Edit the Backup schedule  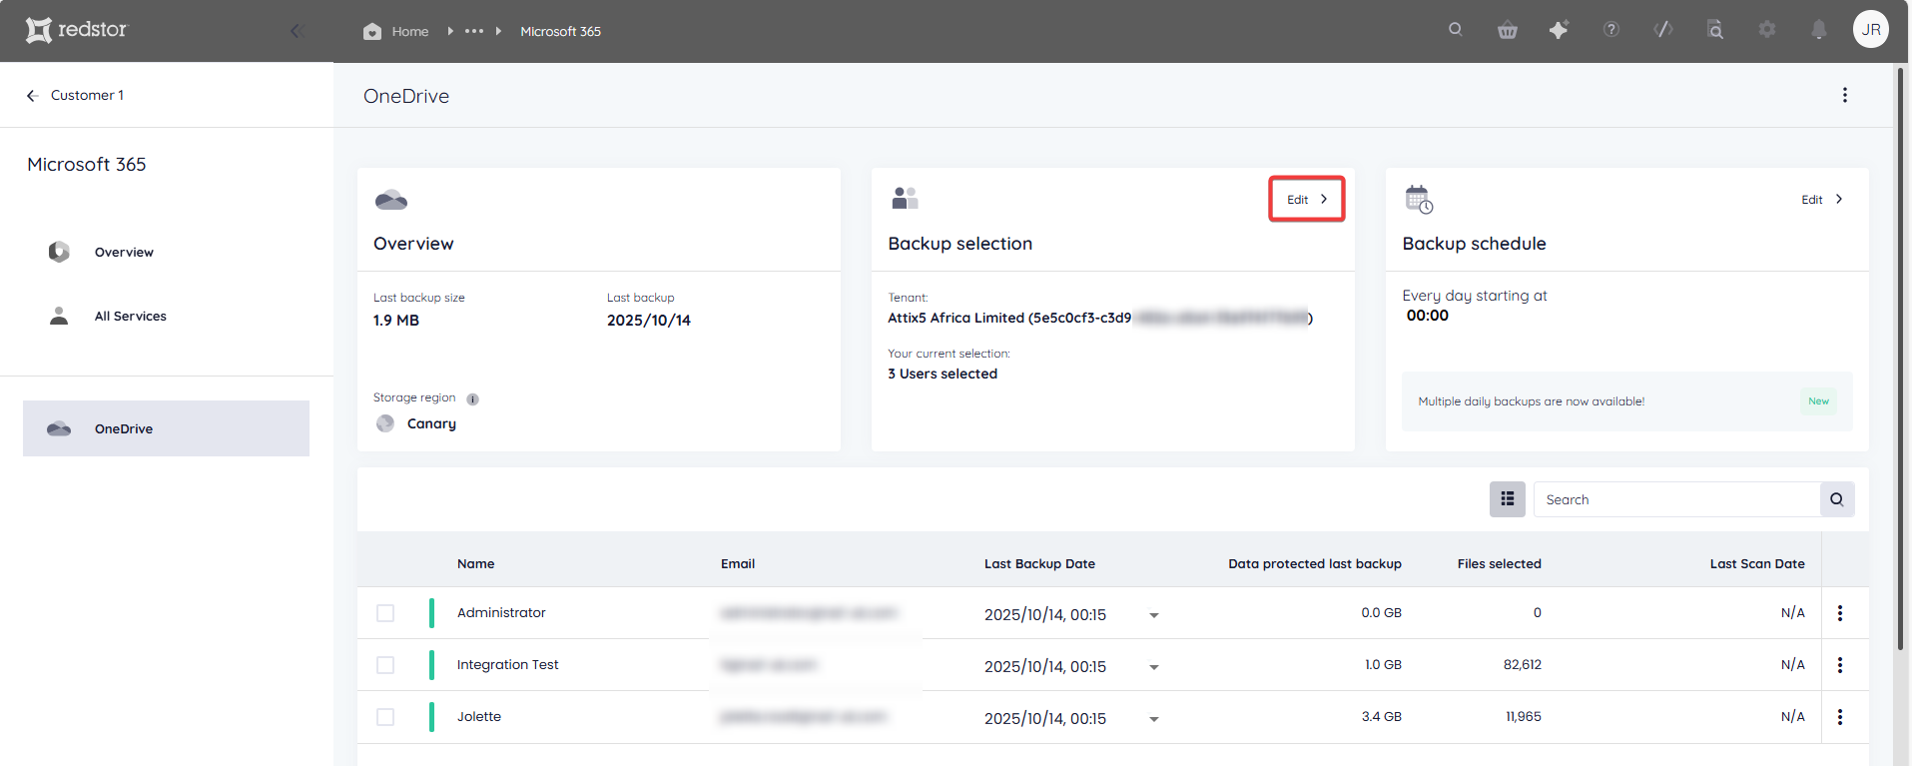(x=1822, y=200)
